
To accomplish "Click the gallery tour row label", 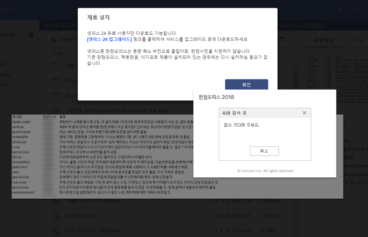I will point(20,167).
